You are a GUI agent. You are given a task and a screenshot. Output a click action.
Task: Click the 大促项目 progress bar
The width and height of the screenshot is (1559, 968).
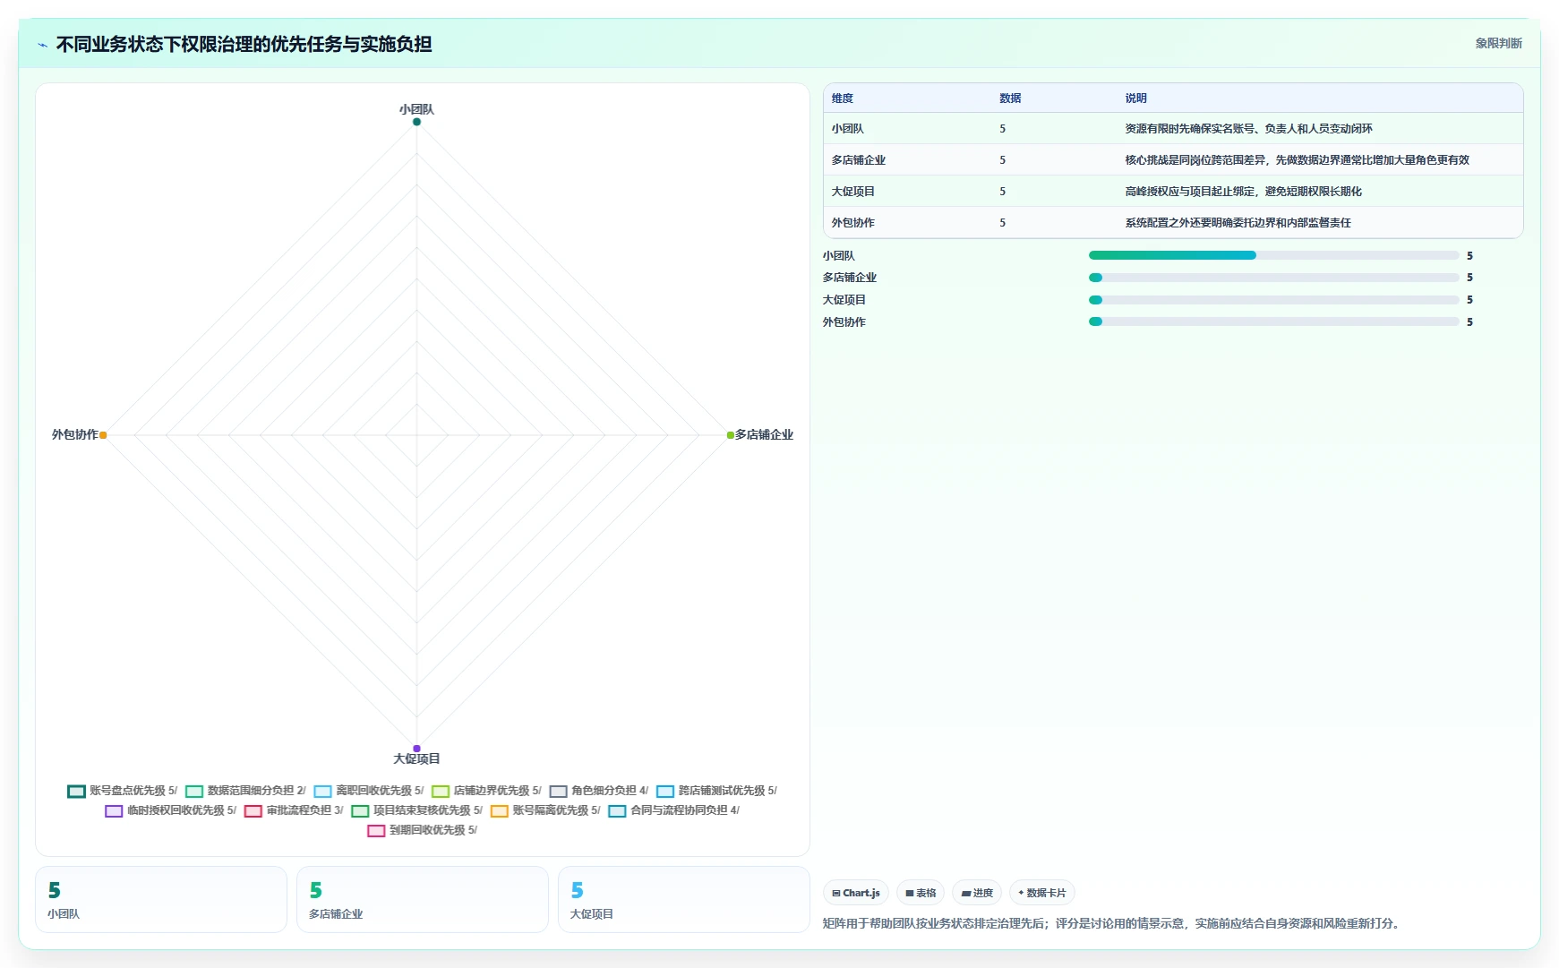(x=1273, y=300)
